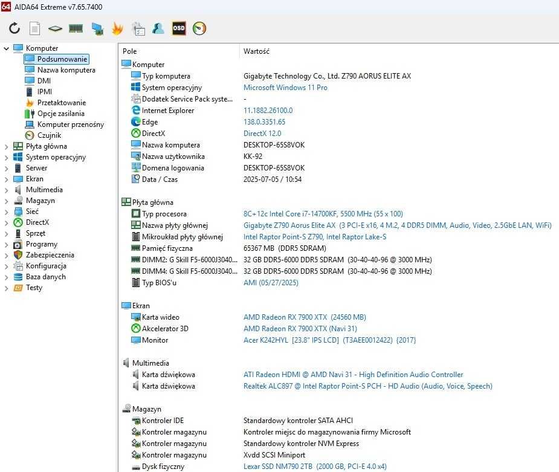This screenshot has width=559, height=472.
Task: Open the Intel Core i7-14700KF processor link
Action: pos(323,213)
